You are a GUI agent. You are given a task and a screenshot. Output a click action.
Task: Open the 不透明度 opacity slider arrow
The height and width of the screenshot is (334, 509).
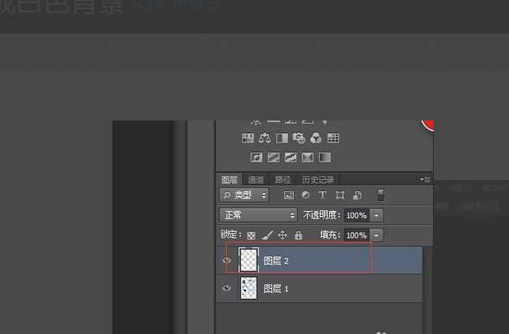click(377, 215)
